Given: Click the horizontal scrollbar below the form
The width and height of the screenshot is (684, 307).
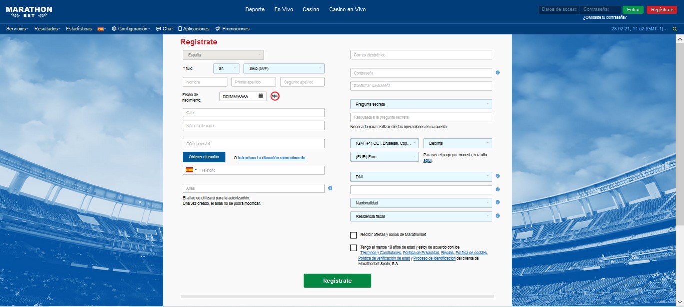Looking at the screenshot, I should click(337, 297).
